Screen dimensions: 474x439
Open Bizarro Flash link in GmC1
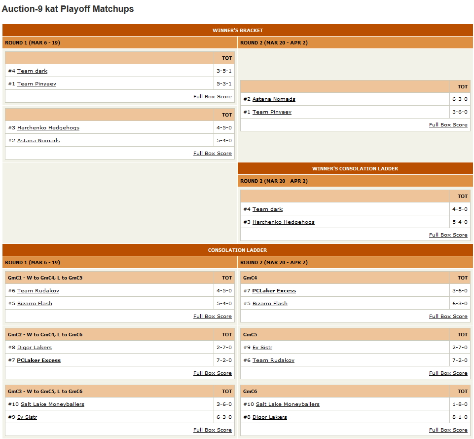(35, 304)
